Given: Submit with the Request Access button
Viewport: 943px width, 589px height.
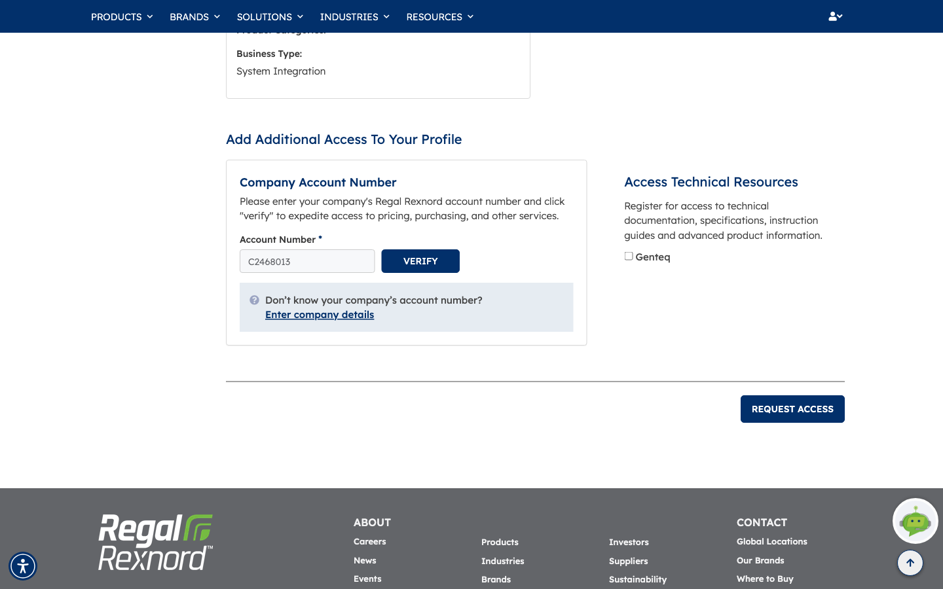Looking at the screenshot, I should point(792,409).
